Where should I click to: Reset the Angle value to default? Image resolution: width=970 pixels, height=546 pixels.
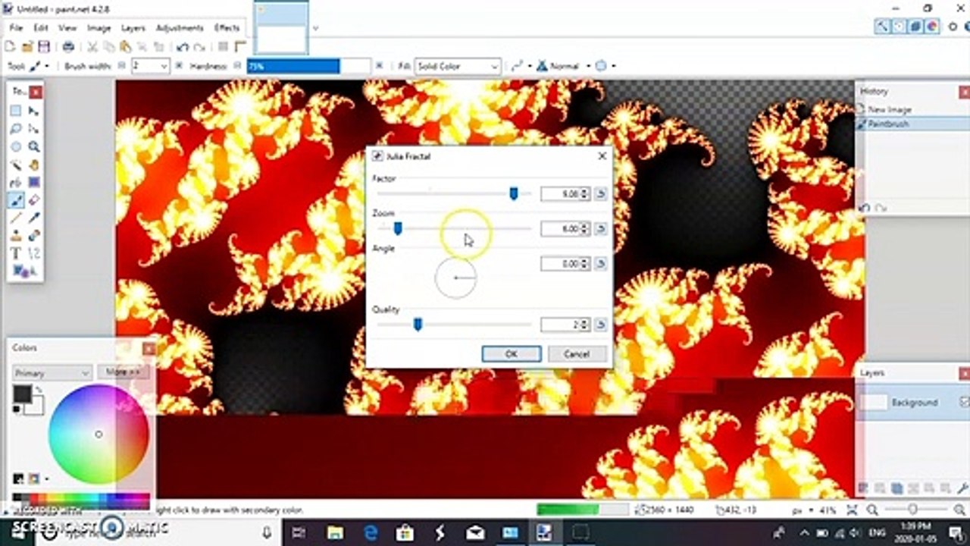tap(600, 264)
